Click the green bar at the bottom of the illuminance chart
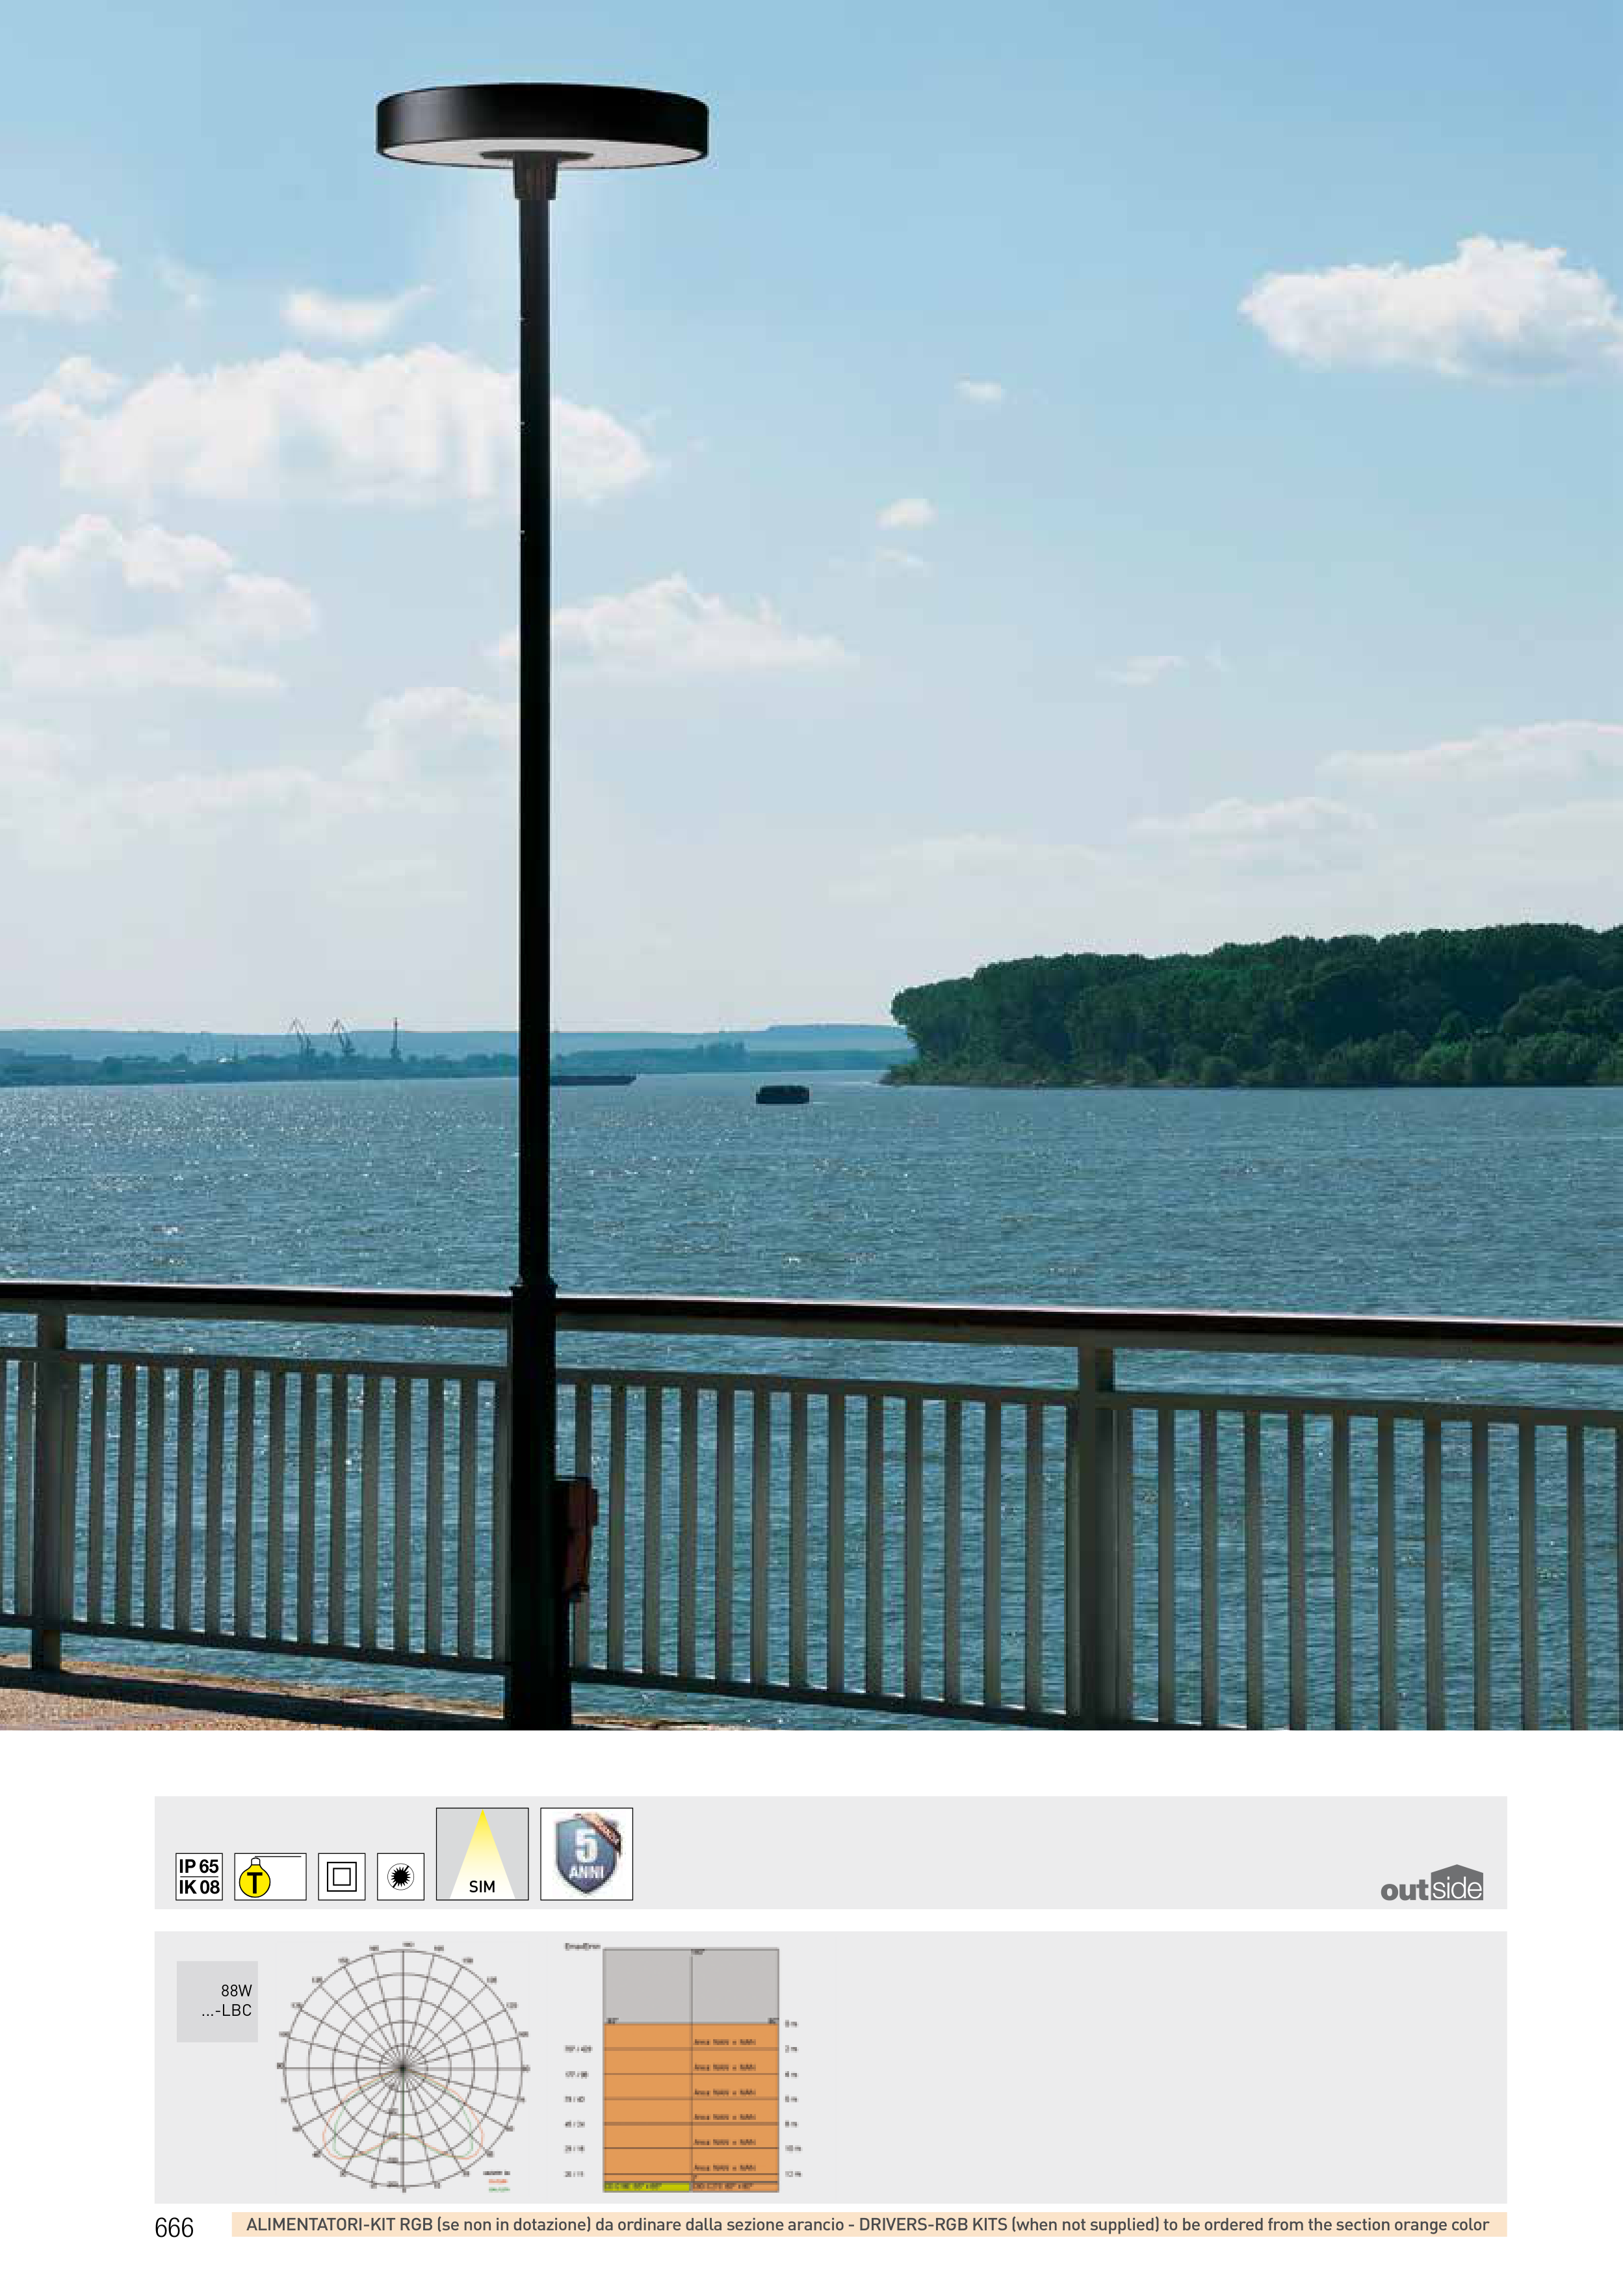This screenshot has width=1623, height=2296. pos(647,2187)
